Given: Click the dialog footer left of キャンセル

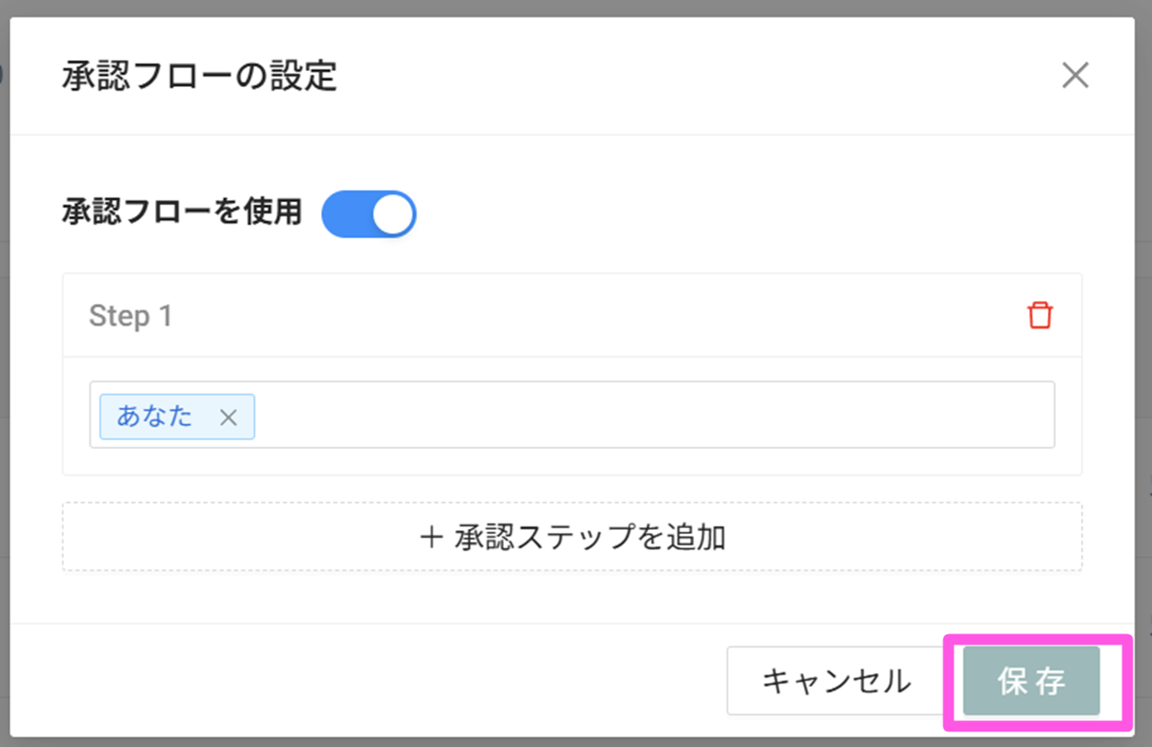Looking at the screenshot, I should coord(369,681).
